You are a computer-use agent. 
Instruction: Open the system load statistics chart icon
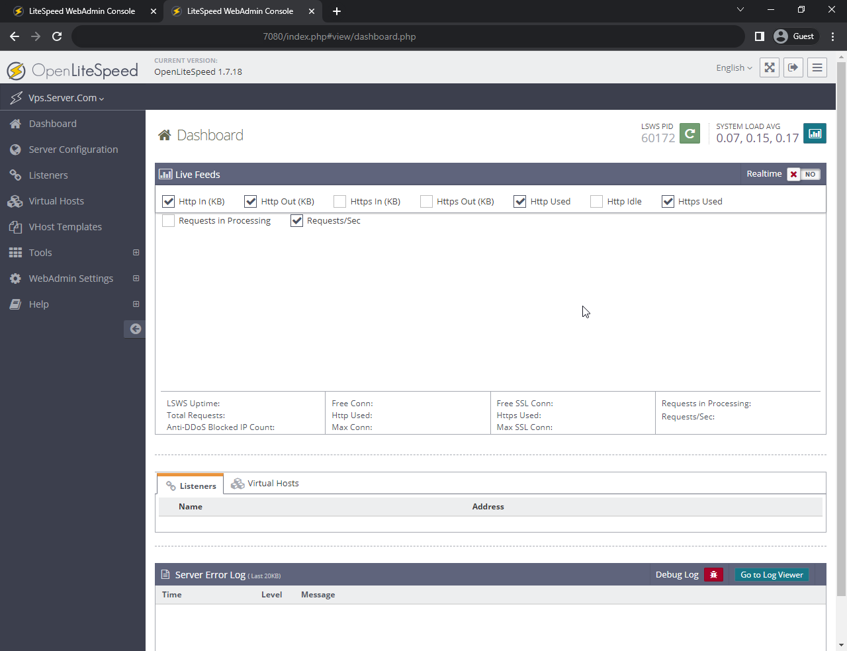[x=815, y=133]
